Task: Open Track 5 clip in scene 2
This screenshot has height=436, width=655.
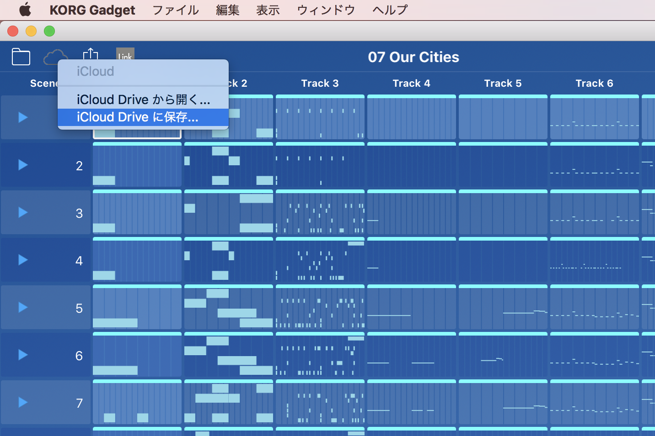Action: (x=503, y=164)
